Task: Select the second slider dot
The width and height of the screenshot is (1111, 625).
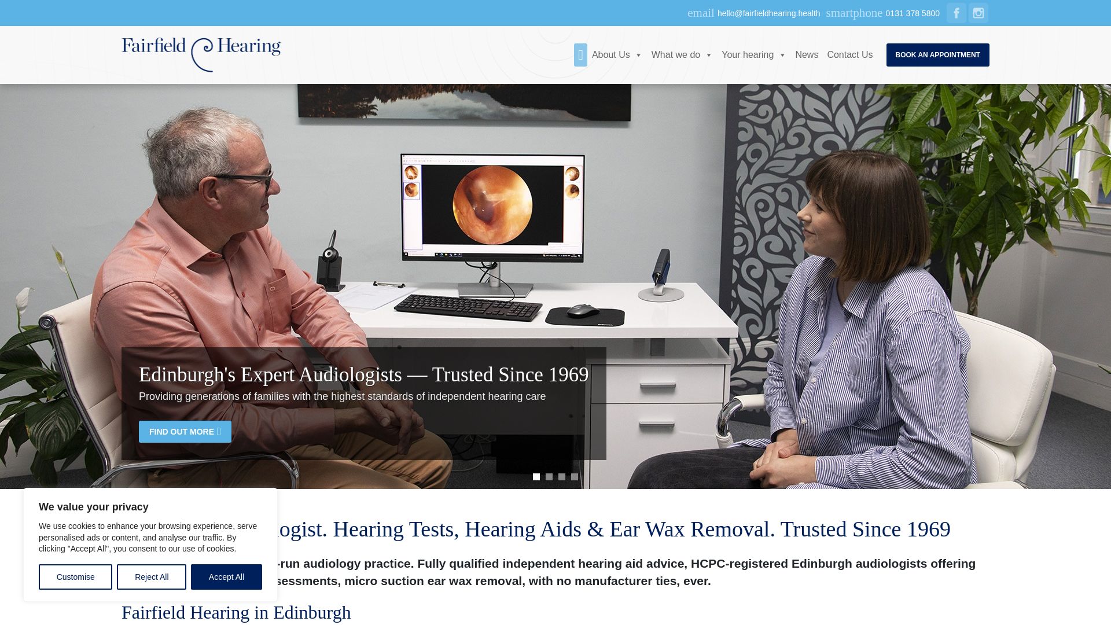Action: click(x=549, y=477)
